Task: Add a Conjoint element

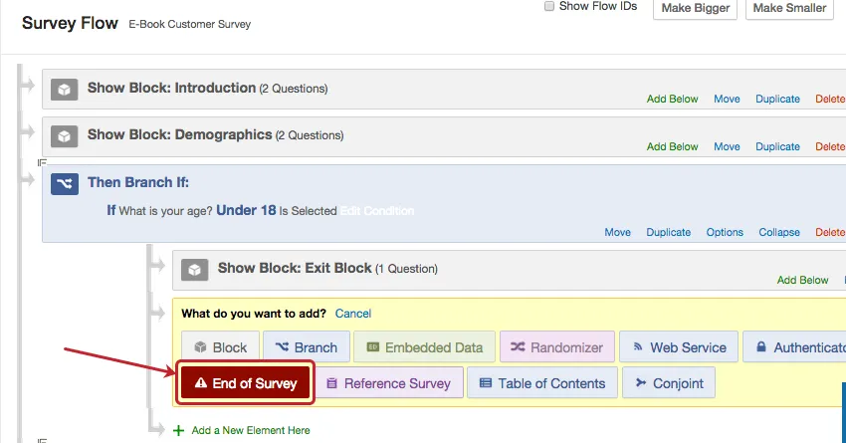Action: [668, 383]
